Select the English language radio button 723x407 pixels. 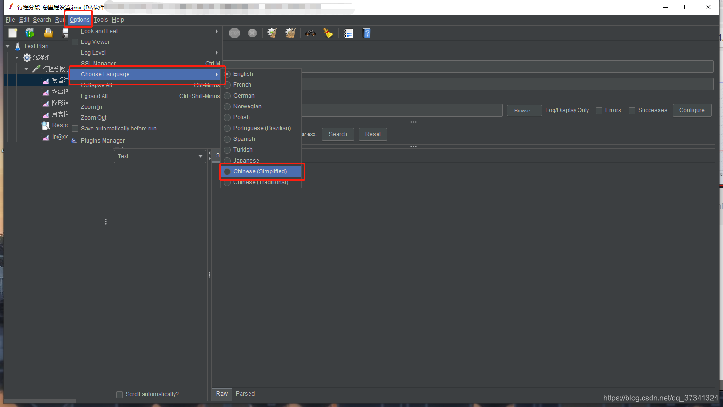pyautogui.click(x=227, y=74)
